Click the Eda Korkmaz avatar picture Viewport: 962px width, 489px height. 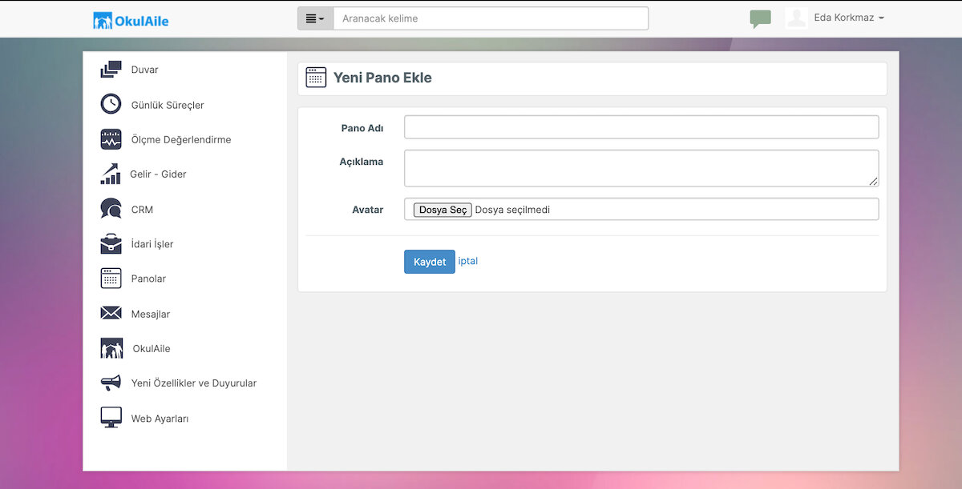click(x=796, y=18)
